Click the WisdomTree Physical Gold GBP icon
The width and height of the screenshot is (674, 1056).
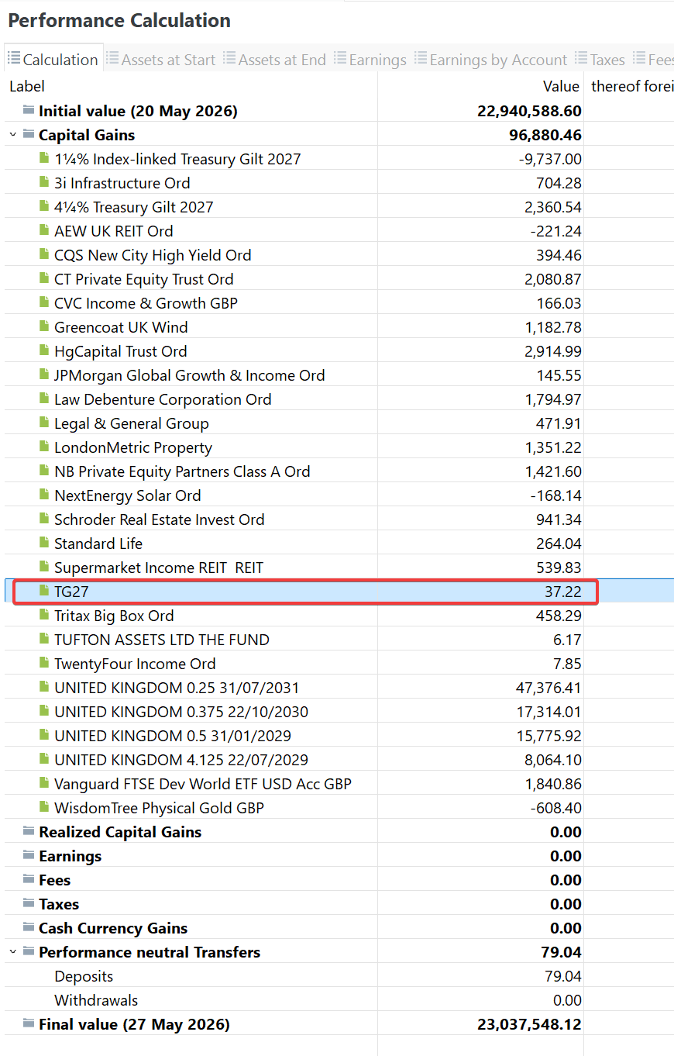[x=44, y=807]
